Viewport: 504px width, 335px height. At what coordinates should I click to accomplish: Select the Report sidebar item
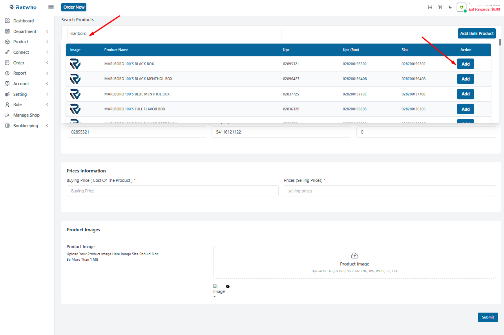coord(20,73)
